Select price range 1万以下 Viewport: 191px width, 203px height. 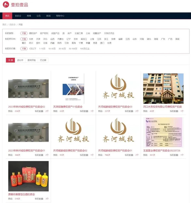click(x=32, y=49)
